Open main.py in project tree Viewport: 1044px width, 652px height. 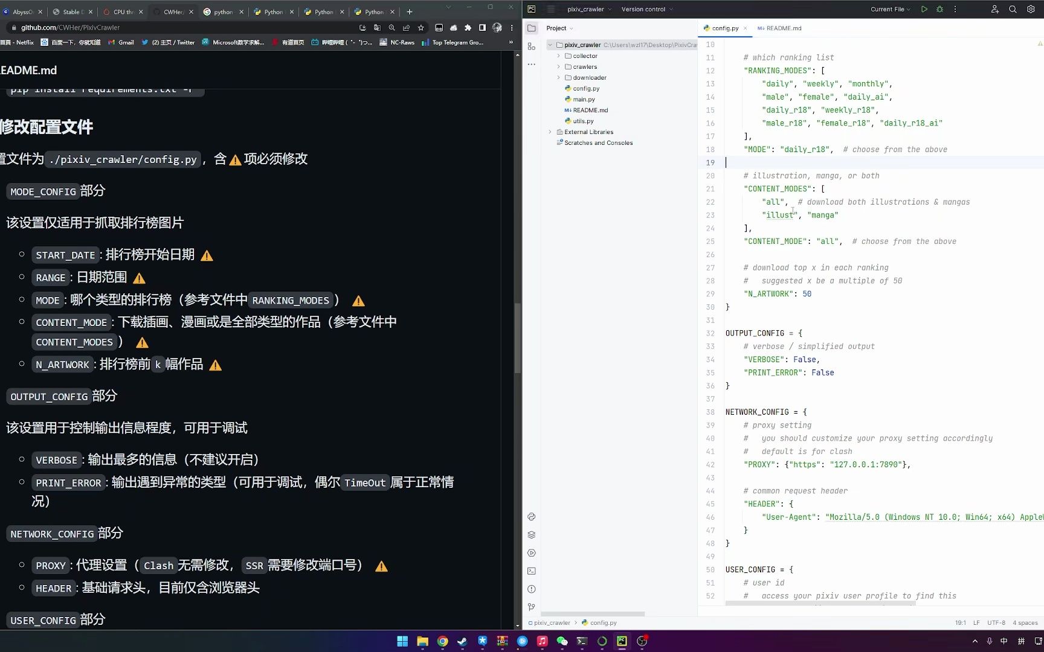[580, 100]
